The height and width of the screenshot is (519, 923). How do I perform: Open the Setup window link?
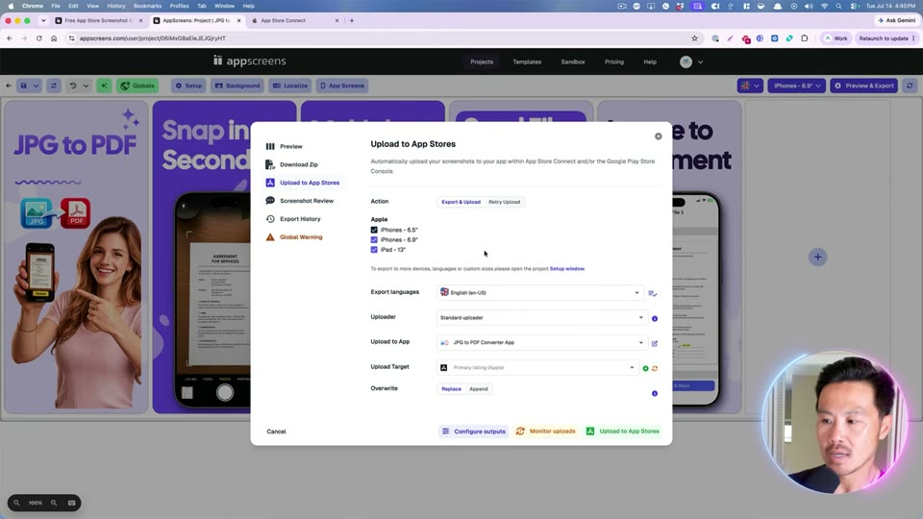coord(567,269)
